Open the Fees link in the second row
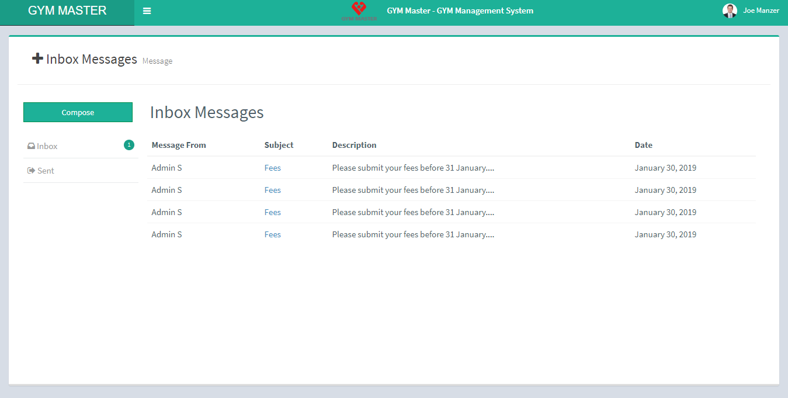788x398 pixels. click(272, 190)
